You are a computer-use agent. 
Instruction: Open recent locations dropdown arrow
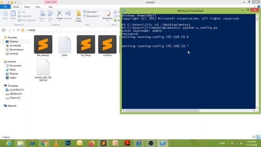(x=14, y=30)
